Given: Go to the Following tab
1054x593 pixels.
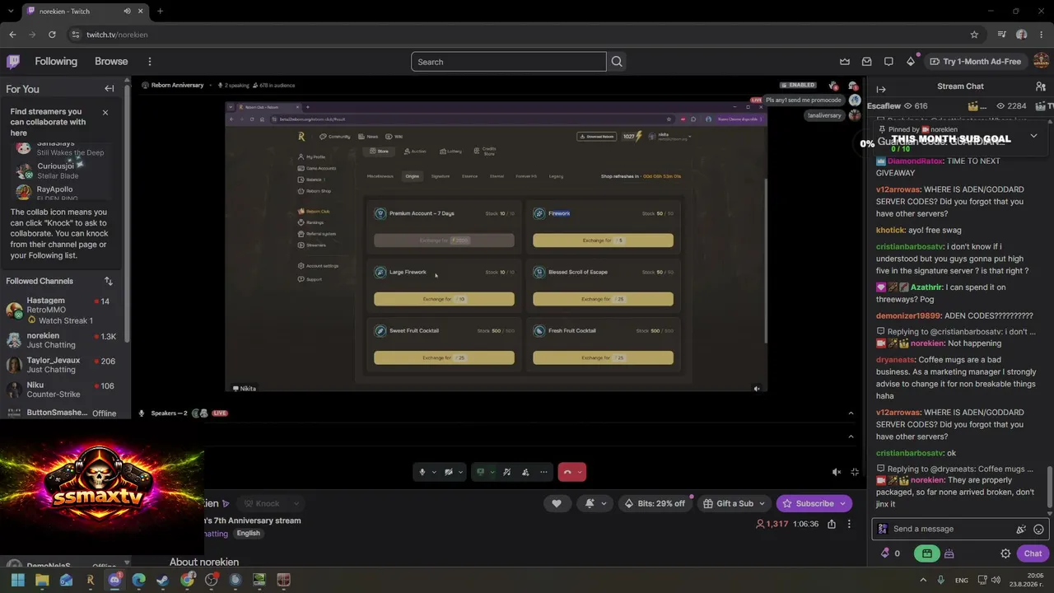Looking at the screenshot, I should click(56, 62).
